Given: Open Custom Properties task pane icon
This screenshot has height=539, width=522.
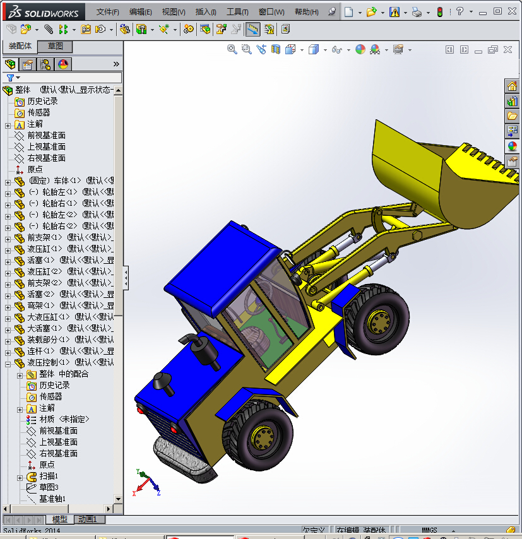Looking at the screenshot, I should pyautogui.click(x=512, y=161).
